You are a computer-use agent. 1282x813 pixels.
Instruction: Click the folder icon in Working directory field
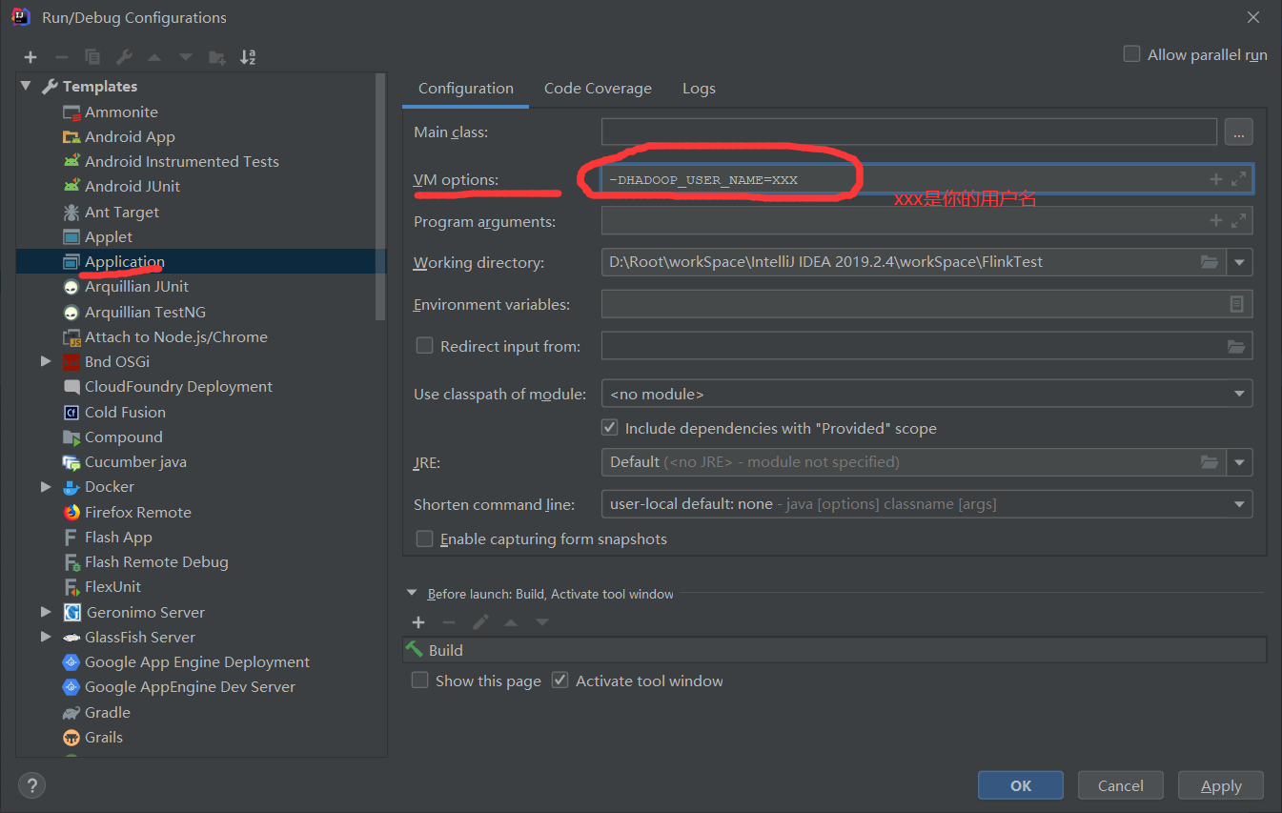click(1210, 262)
